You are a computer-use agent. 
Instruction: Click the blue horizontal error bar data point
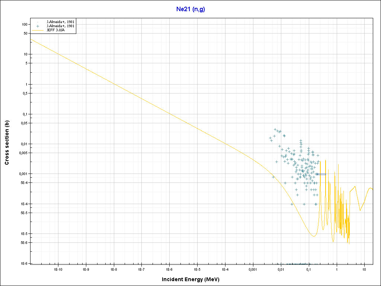point(321,174)
